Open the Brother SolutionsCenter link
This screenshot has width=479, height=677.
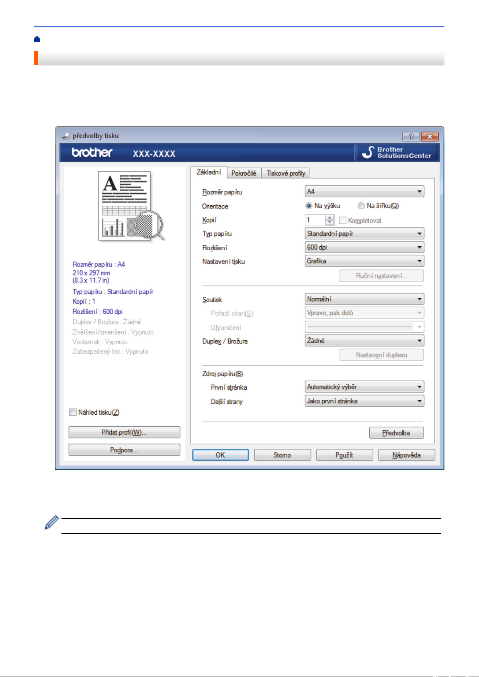396,153
